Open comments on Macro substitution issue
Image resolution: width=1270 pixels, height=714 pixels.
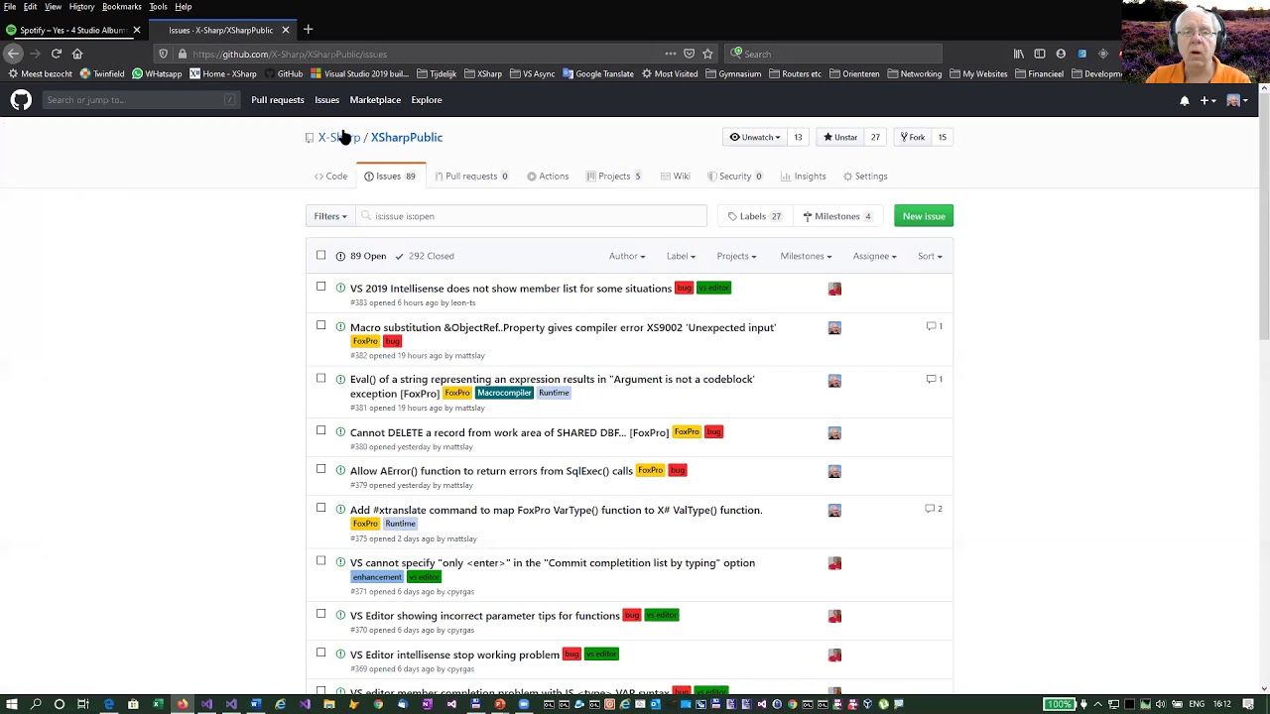click(x=935, y=326)
